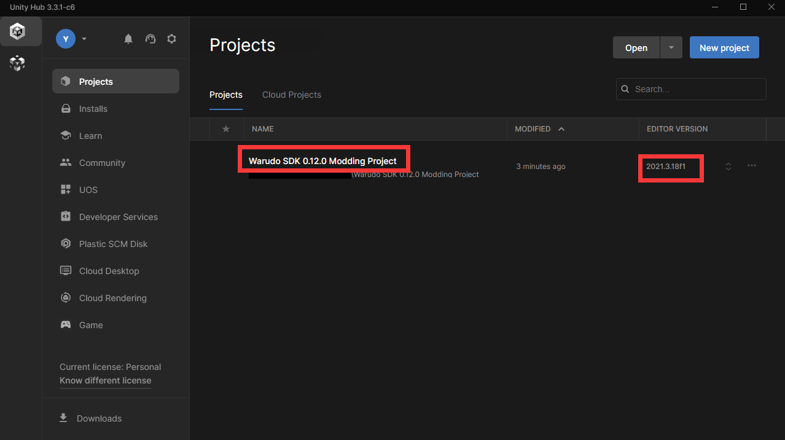Screen dimensions: 785x440
Task: Click the search magnifier icon
Action: click(x=625, y=89)
